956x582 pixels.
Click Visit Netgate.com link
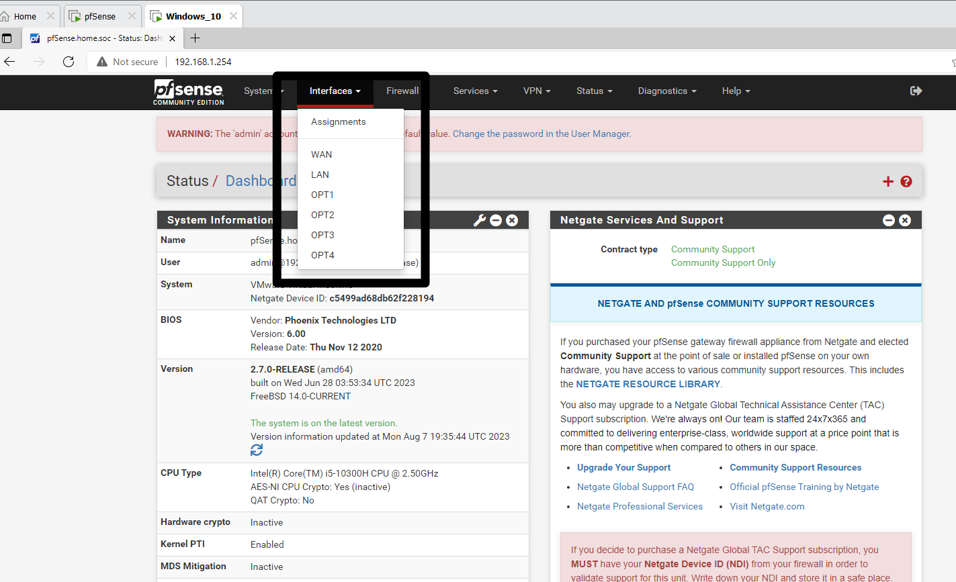[x=767, y=506]
